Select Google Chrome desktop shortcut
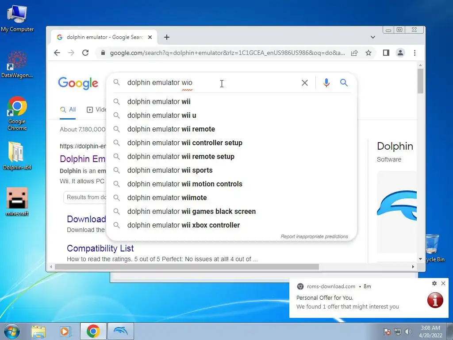Image resolution: width=453 pixels, height=340 pixels. [x=17, y=113]
